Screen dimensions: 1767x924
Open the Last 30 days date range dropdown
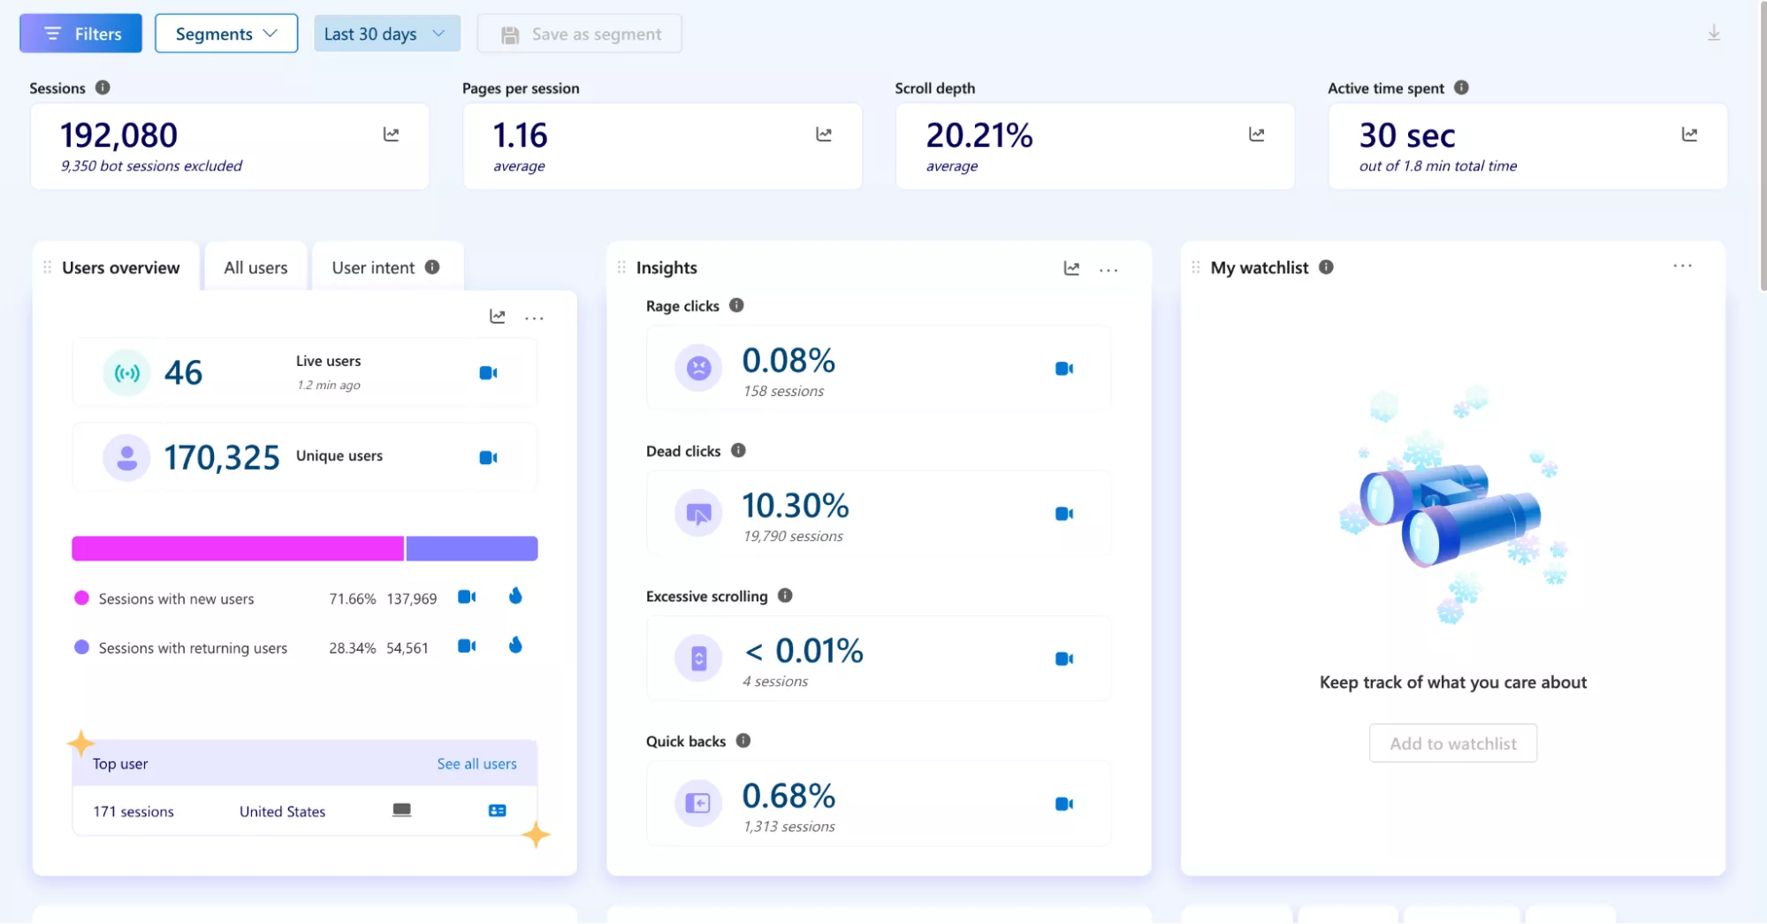(x=386, y=34)
